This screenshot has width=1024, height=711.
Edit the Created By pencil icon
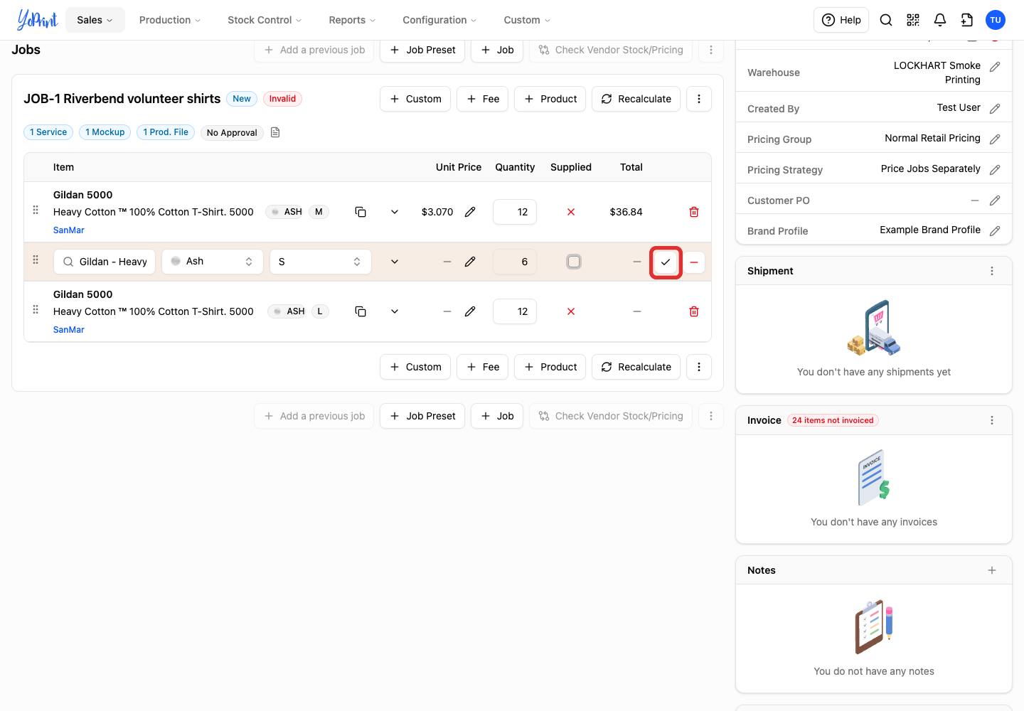995,108
